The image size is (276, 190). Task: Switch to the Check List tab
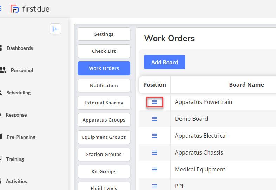[x=104, y=51]
